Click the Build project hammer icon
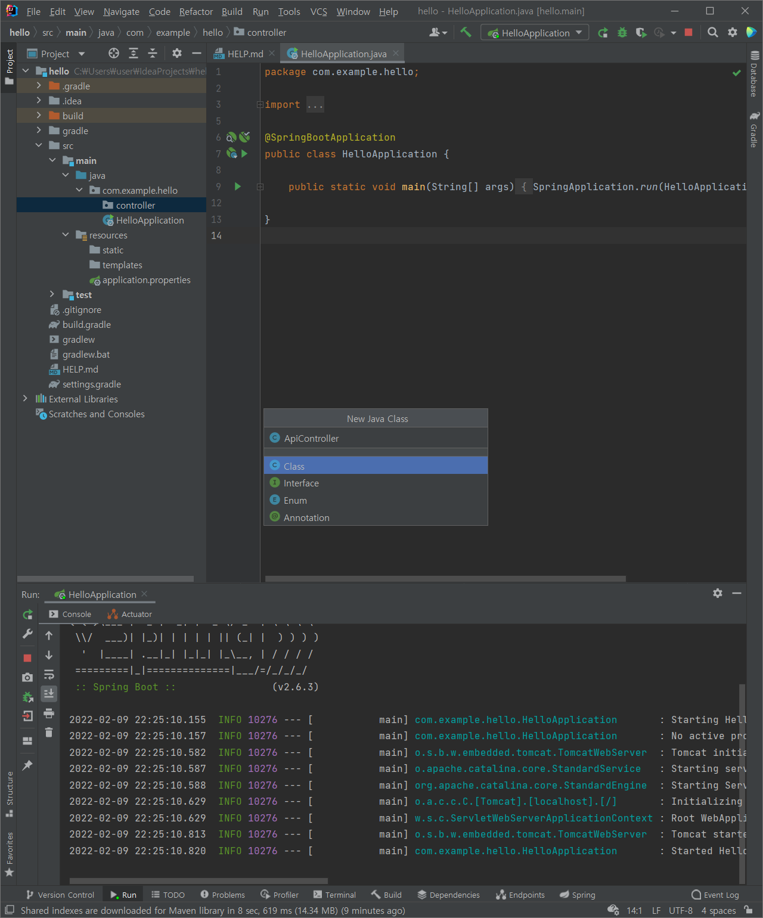Image resolution: width=763 pixels, height=918 pixels. point(466,32)
